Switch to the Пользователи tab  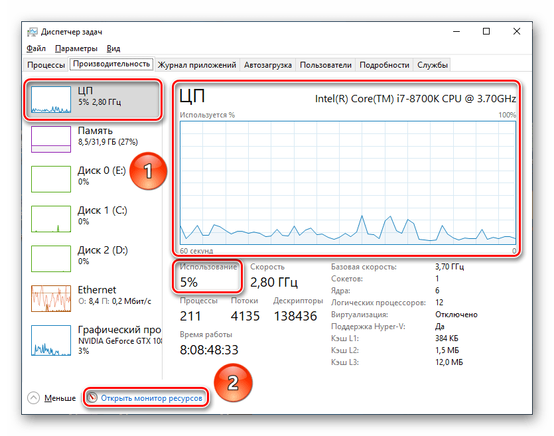tap(325, 65)
